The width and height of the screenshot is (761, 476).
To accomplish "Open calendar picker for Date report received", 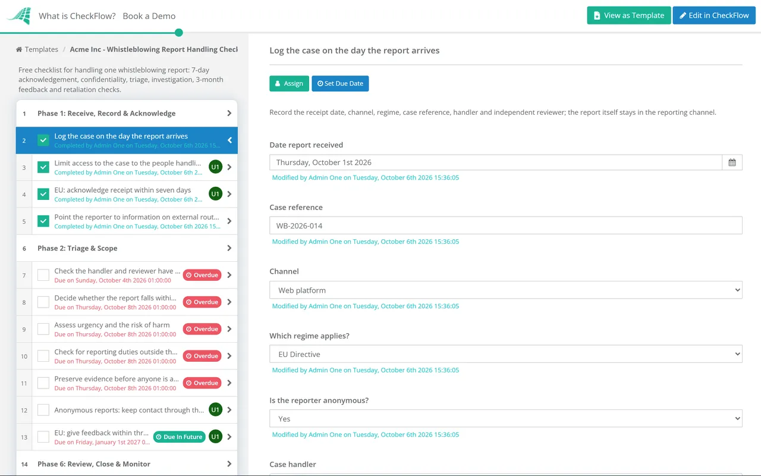I will click(x=732, y=162).
